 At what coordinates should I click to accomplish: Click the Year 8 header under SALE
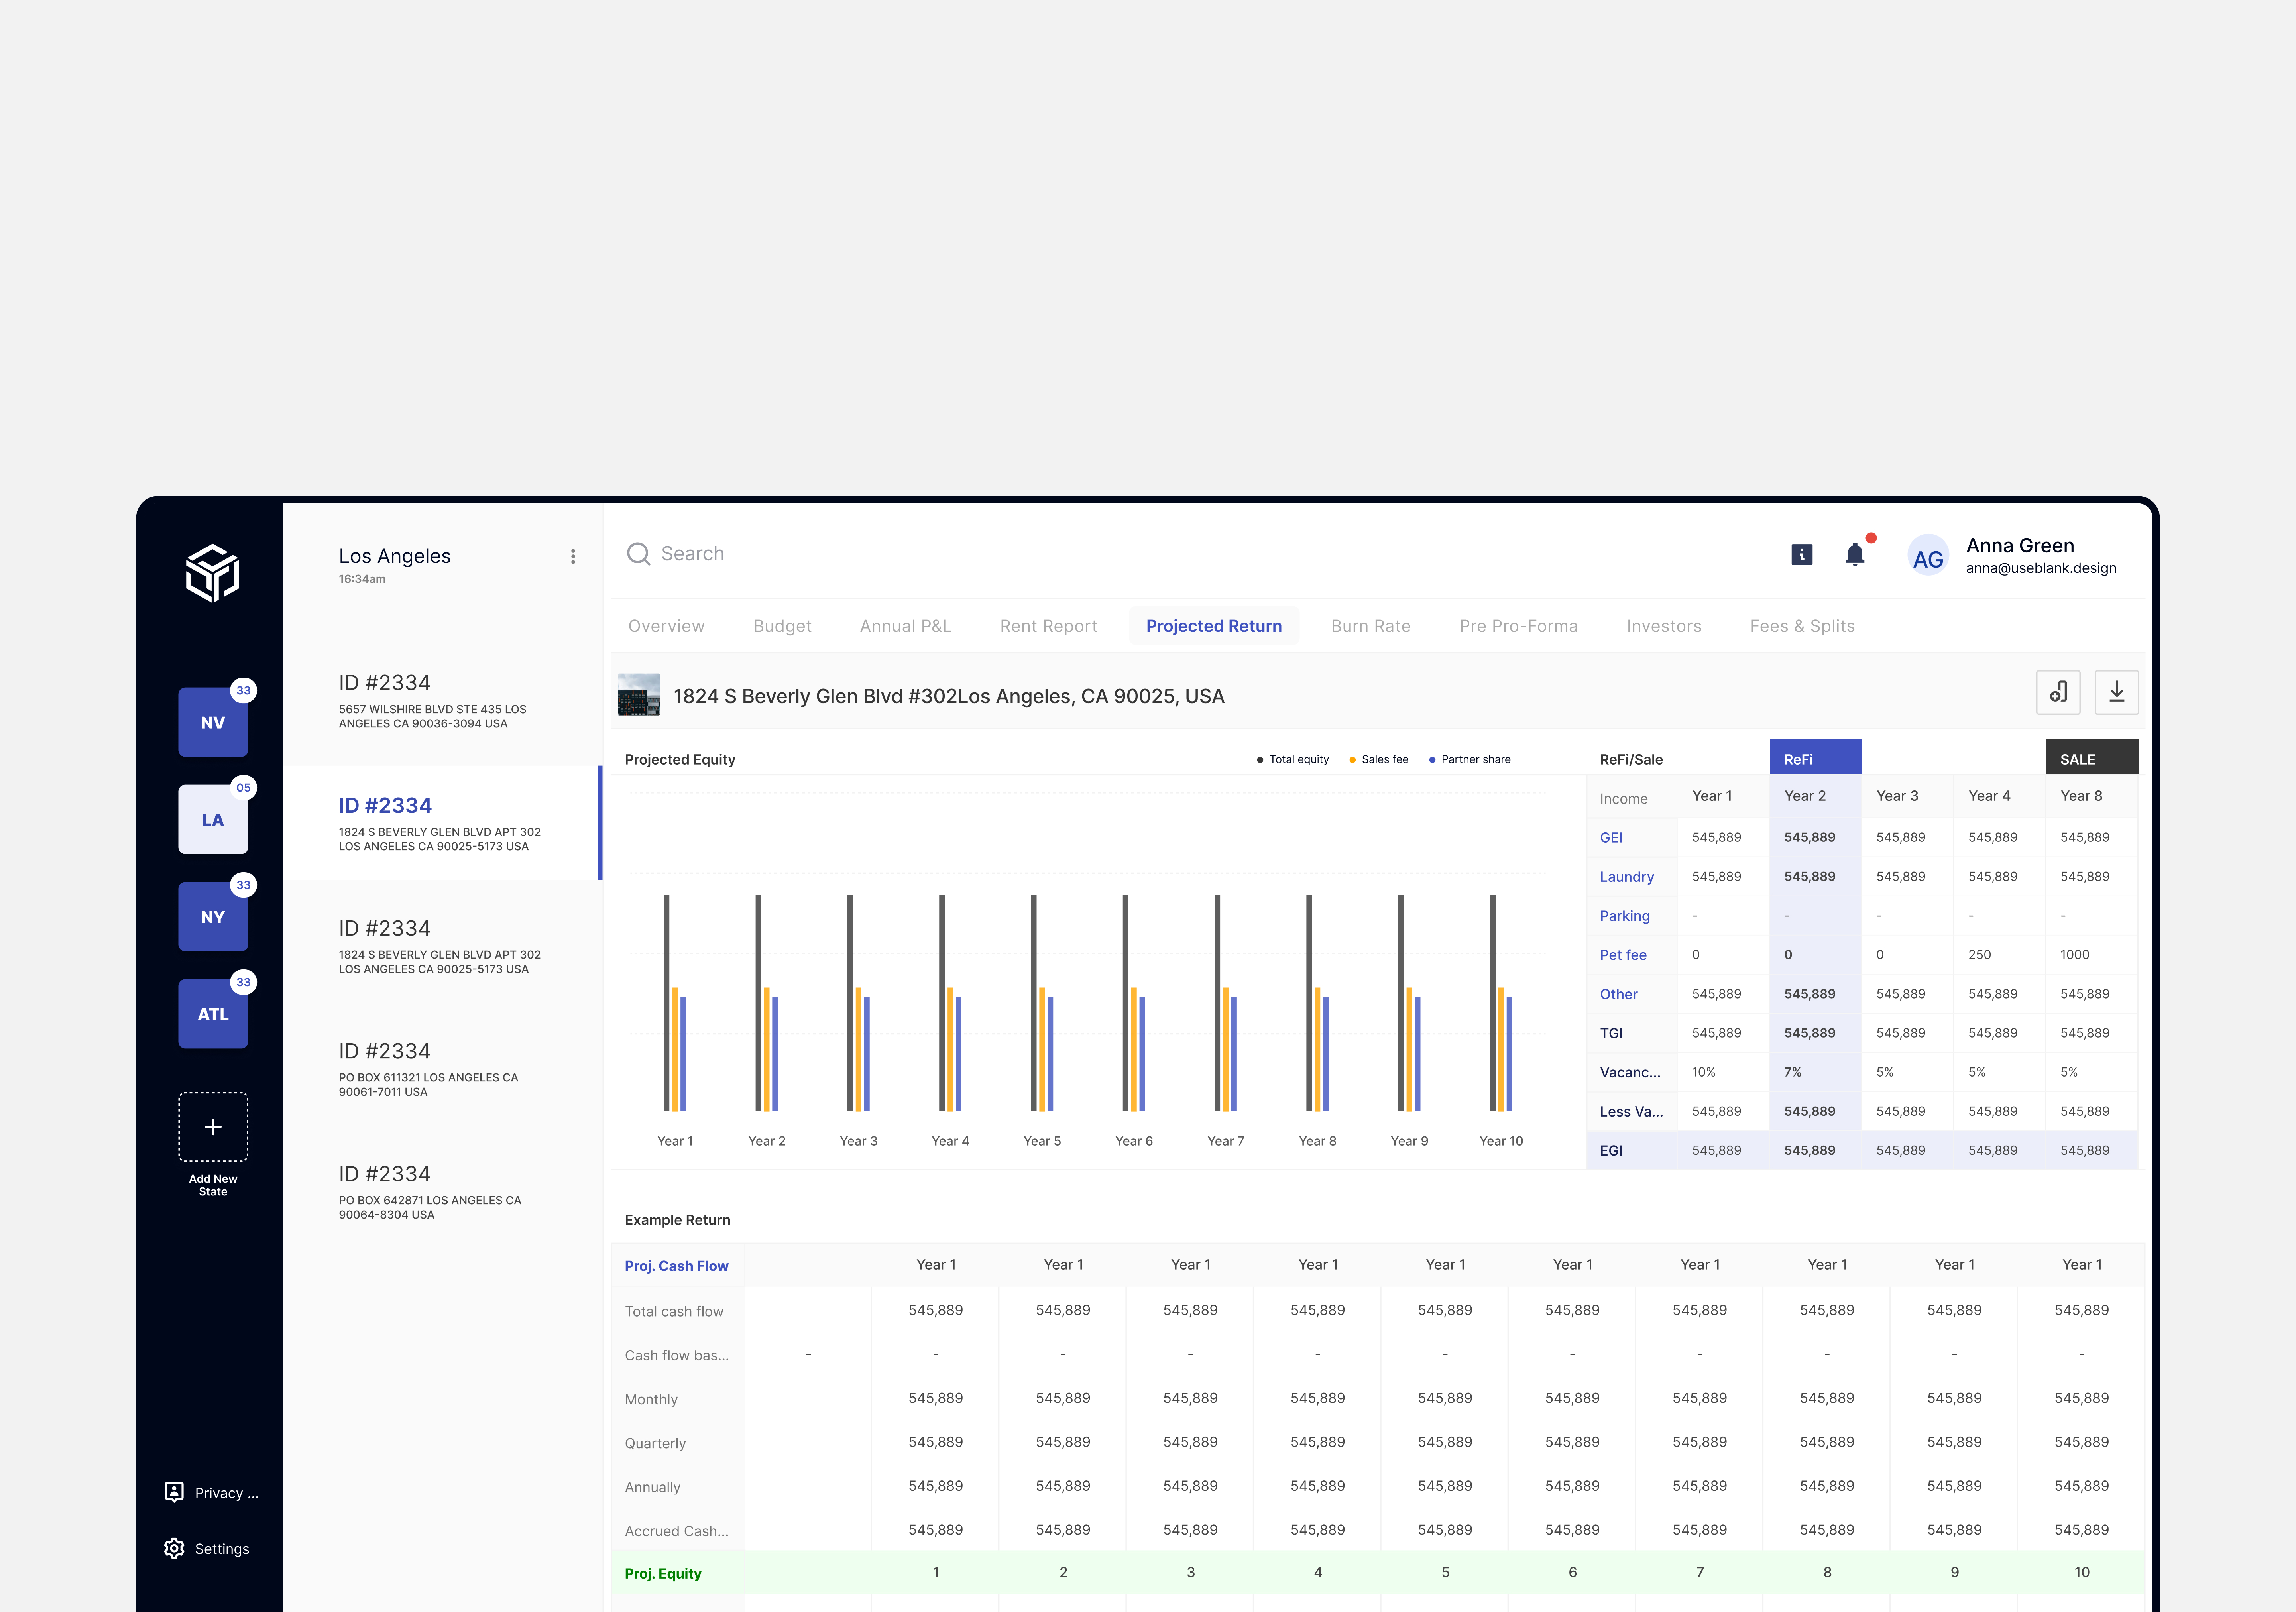(x=2091, y=796)
